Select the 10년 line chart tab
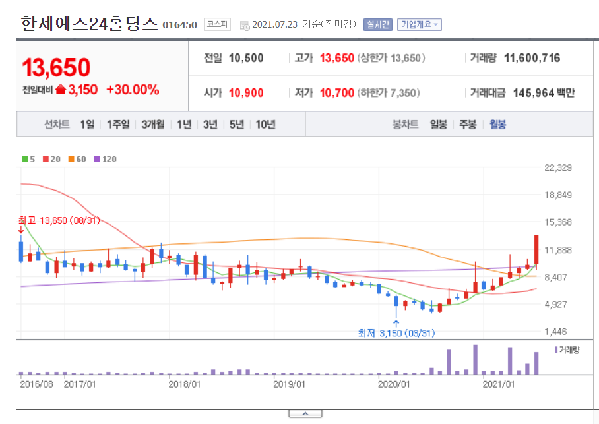Image resolution: width=599 pixels, height=424 pixels. [265, 125]
